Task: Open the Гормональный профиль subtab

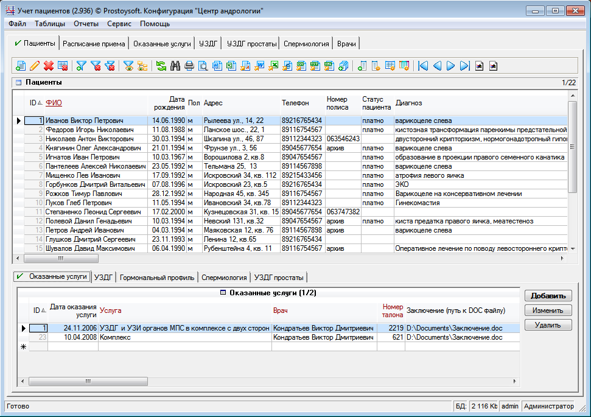Action: click(x=157, y=277)
